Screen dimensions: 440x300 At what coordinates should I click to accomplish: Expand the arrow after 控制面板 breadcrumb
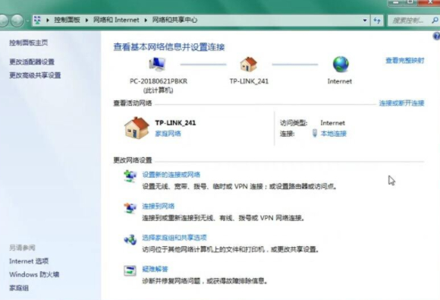(86, 21)
